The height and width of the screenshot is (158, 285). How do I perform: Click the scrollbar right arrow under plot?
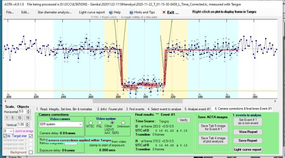pos(275,101)
